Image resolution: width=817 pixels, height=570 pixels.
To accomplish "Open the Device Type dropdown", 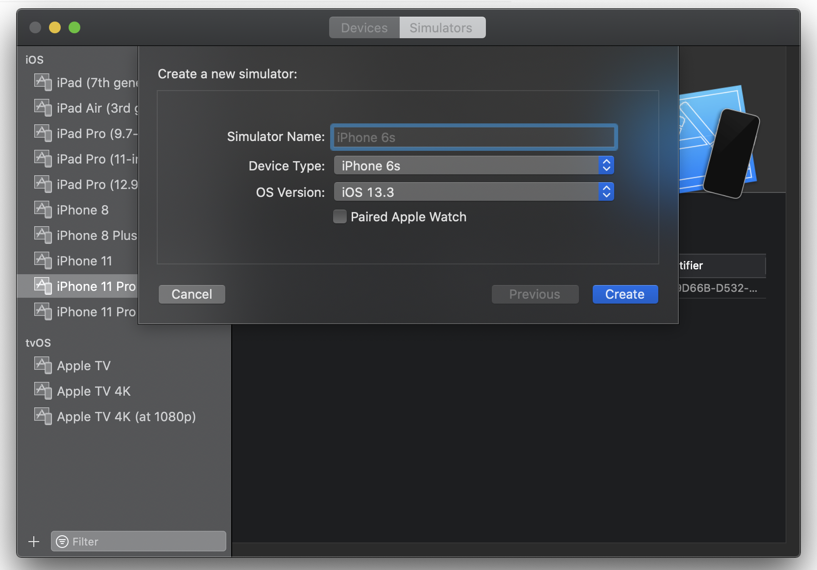I will pos(474,166).
